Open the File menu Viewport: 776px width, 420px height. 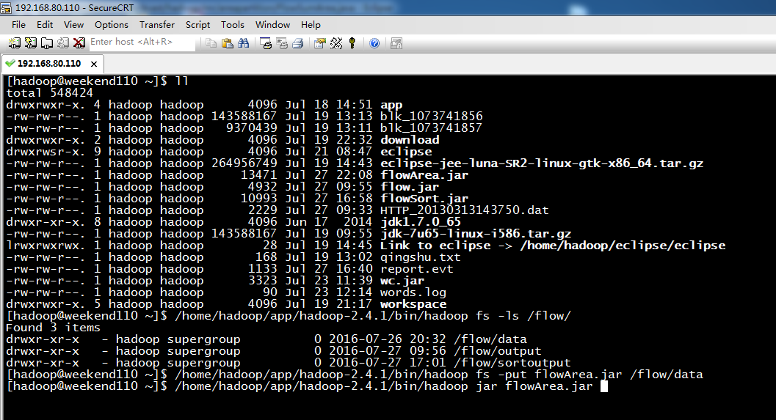coord(19,25)
